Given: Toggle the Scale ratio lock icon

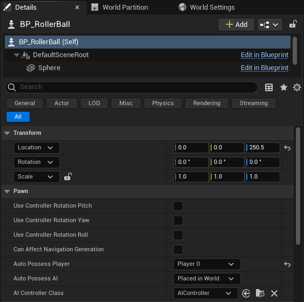Looking at the screenshot, I should pyautogui.click(x=68, y=176).
